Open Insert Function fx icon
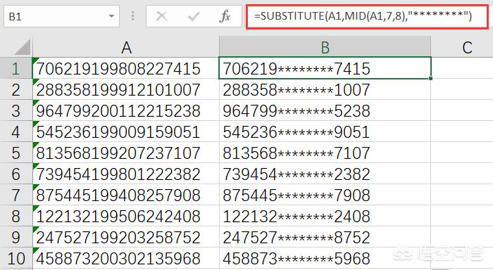Viewport: 493px width, 270px height. tap(225, 16)
